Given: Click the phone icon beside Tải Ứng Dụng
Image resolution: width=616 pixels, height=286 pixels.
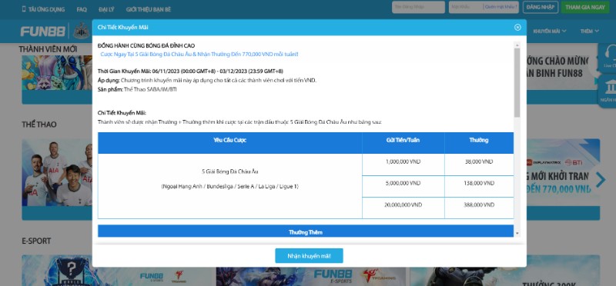Looking at the screenshot, I should pos(24,9).
